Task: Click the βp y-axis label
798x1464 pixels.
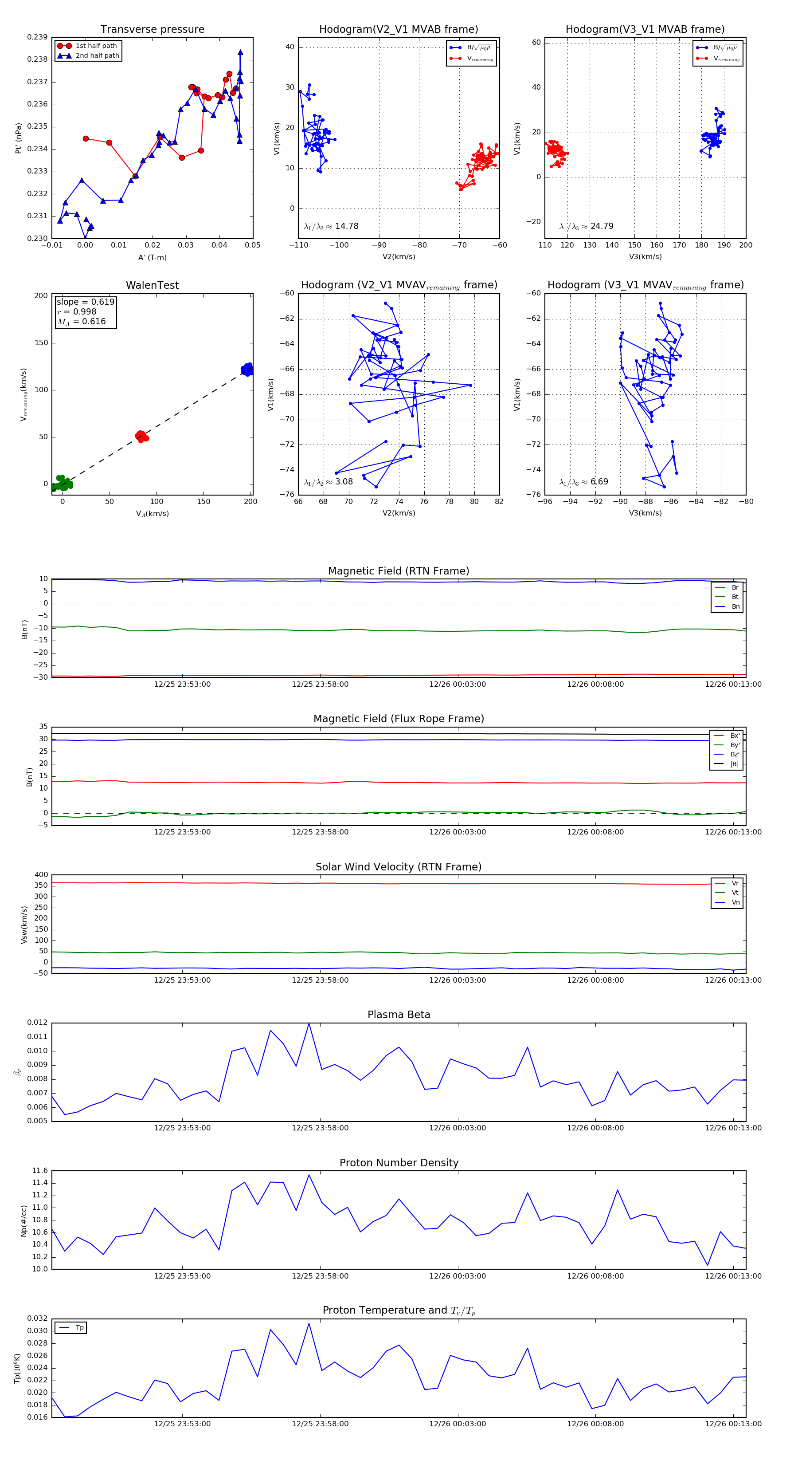Action: coord(17,1072)
